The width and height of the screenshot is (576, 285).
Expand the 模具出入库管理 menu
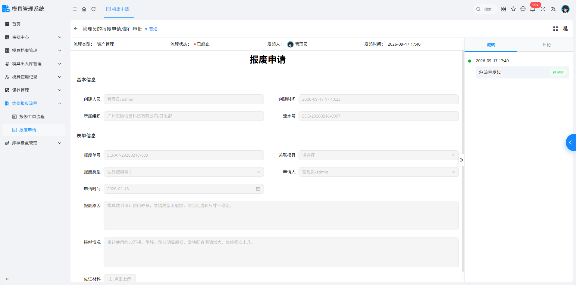(x=33, y=64)
